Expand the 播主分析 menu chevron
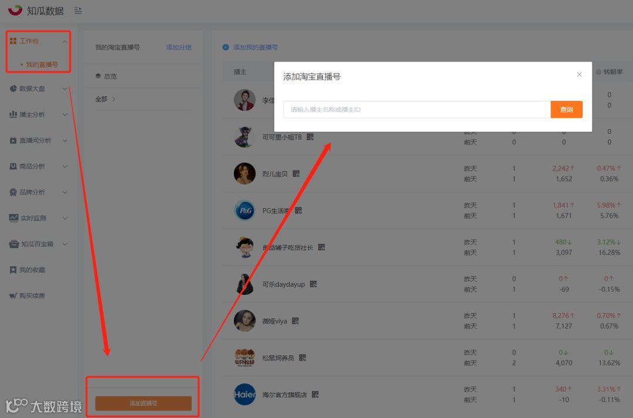Screen dimensions: 633x418 (x=64, y=115)
